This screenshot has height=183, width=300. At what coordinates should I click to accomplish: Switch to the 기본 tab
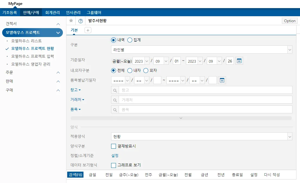[74, 30]
